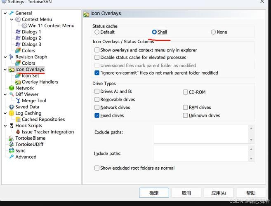Viewport: 271px width, 206px height.
Task: Open the Overlay Handlers settings page
Action: [x=40, y=82]
